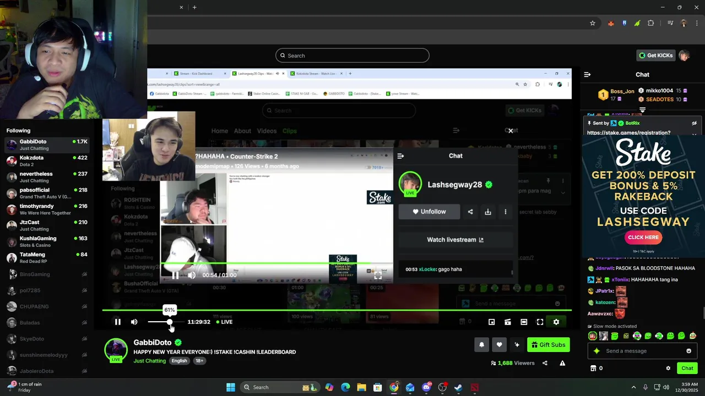Open the channel shop icon
This screenshot has width=705, height=396.
click(593, 368)
